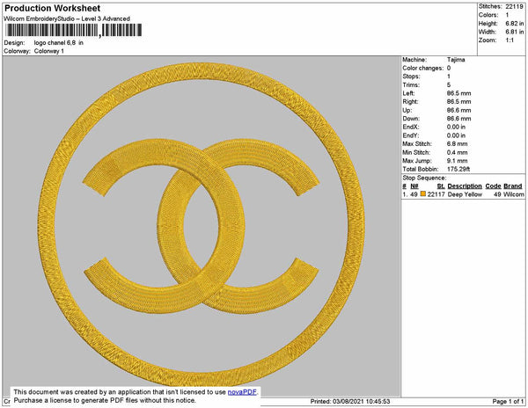Click the 'Description' column header
Image resolution: width=528 pixels, height=408 pixels.
[x=465, y=186]
